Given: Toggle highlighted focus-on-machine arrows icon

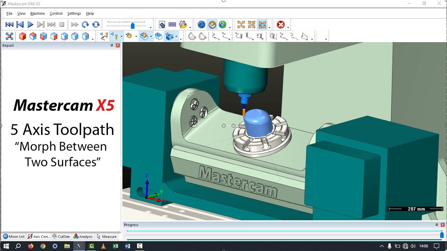Looking at the screenshot, I should pyautogui.click(x=262, y=24).
